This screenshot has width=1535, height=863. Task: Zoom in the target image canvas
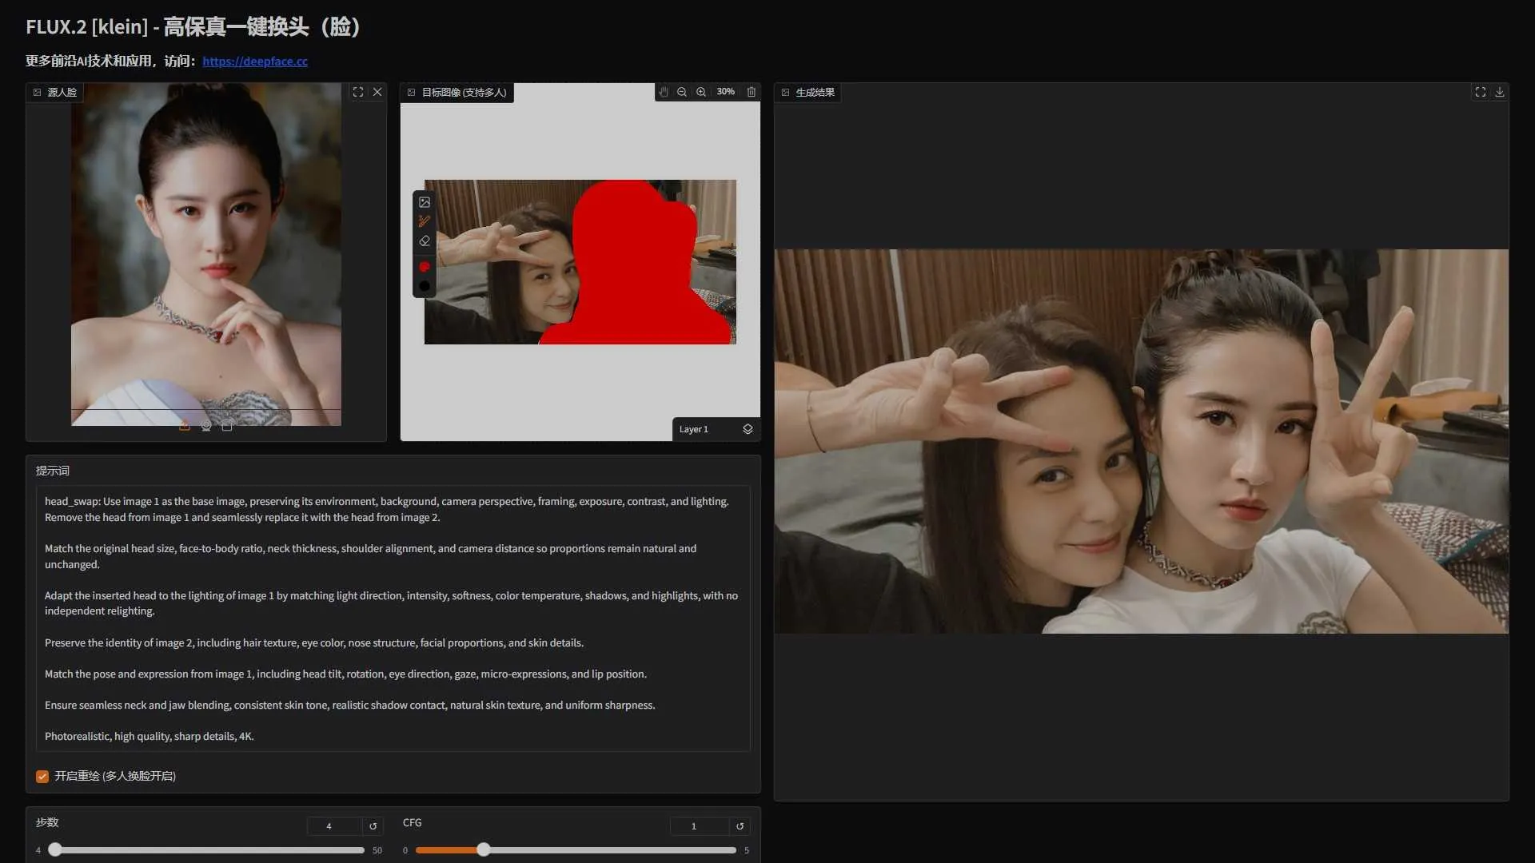tap(701, 92)
